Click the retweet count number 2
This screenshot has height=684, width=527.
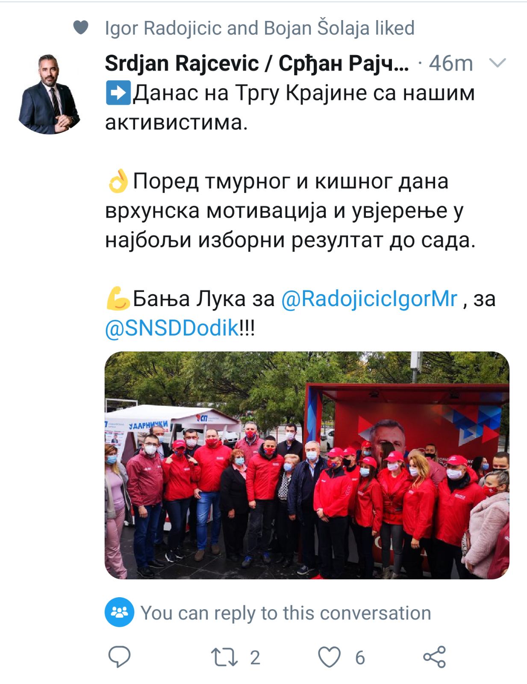tap(255, 657)
